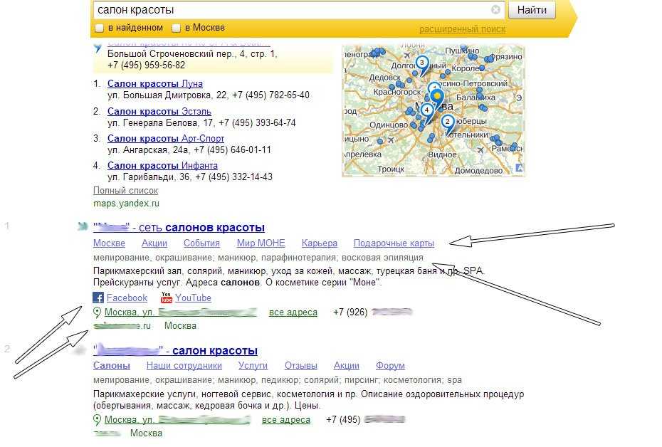Screen dimensions: 662x447
Task: Click location pin icon beside second result address
Action: tap(97, 419)
